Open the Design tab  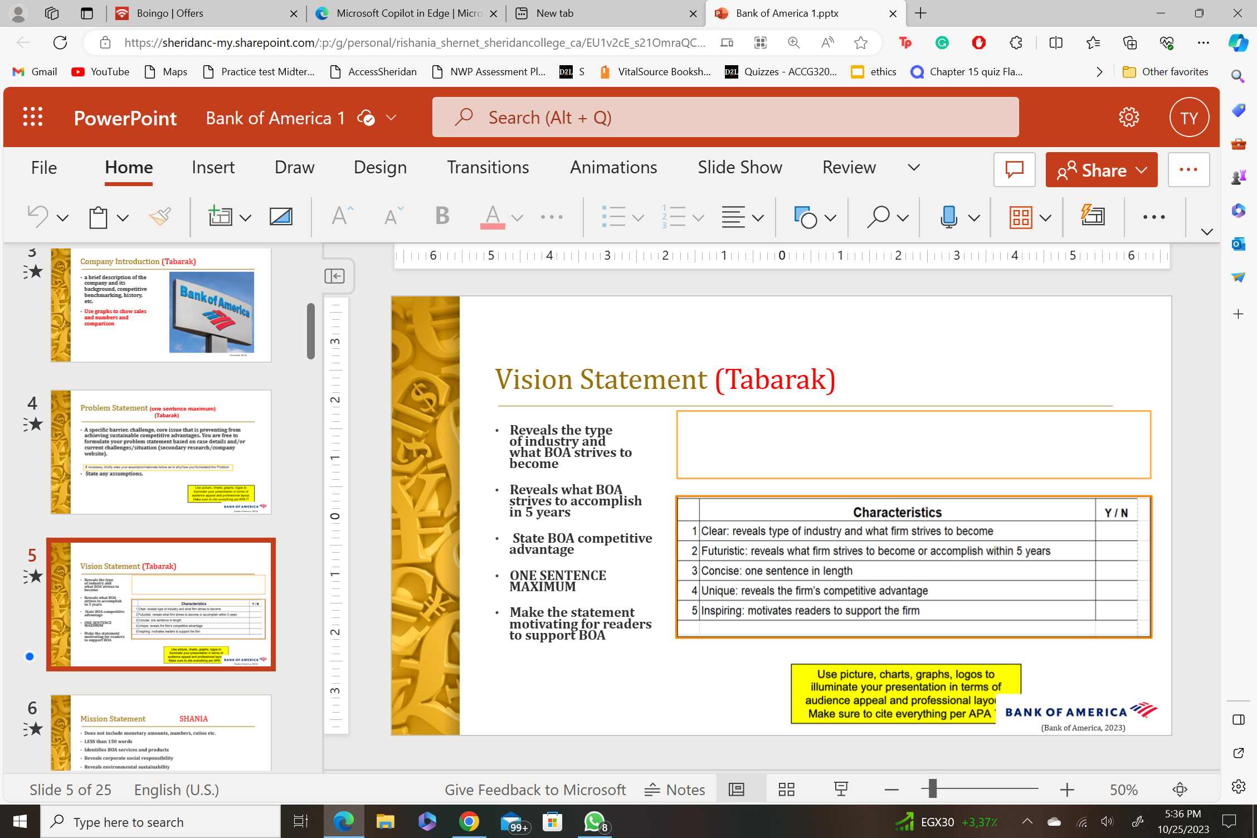(380, 167)
